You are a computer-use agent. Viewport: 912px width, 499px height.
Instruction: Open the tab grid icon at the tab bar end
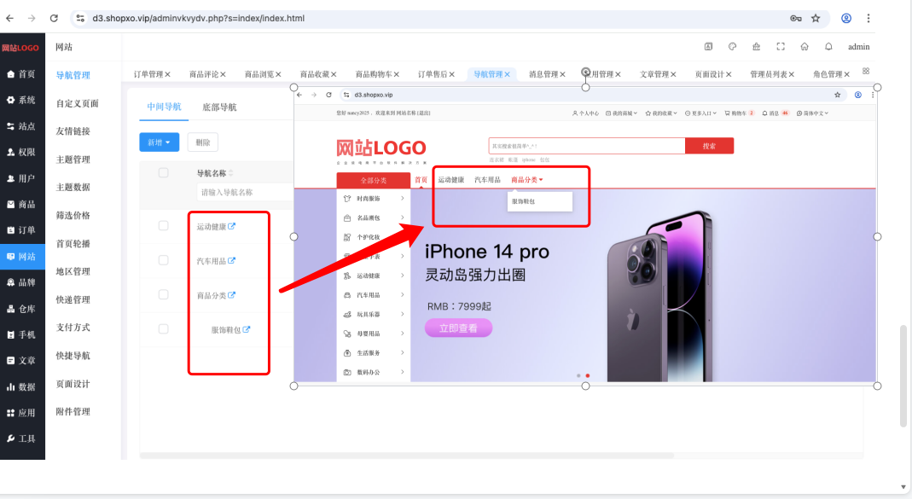click(x=866, y=71)
